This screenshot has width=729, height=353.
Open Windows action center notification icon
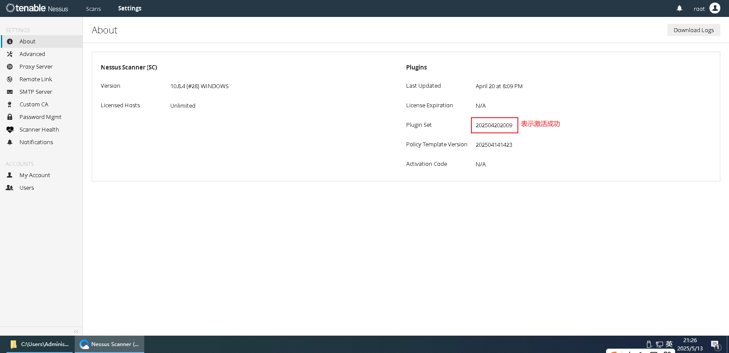tap(716, 345)
